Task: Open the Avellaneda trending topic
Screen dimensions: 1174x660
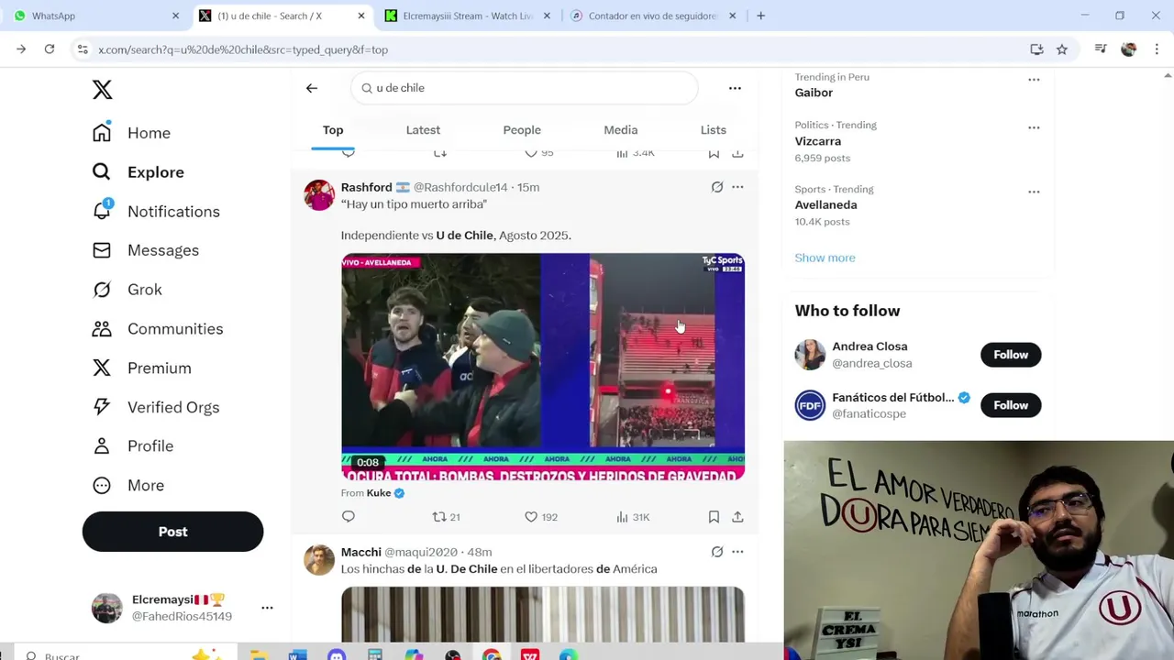Action: click(x=825, y=205)
